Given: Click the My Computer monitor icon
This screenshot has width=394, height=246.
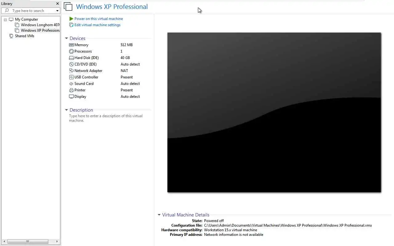Looking at the screenshot, I should (x=11, y=19).
